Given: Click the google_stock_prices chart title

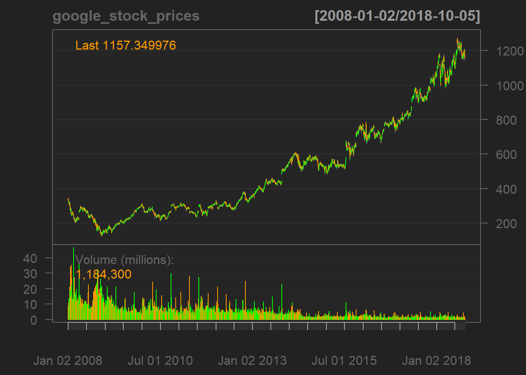Looking at the screenshot, I should click(x=126, y=16).
